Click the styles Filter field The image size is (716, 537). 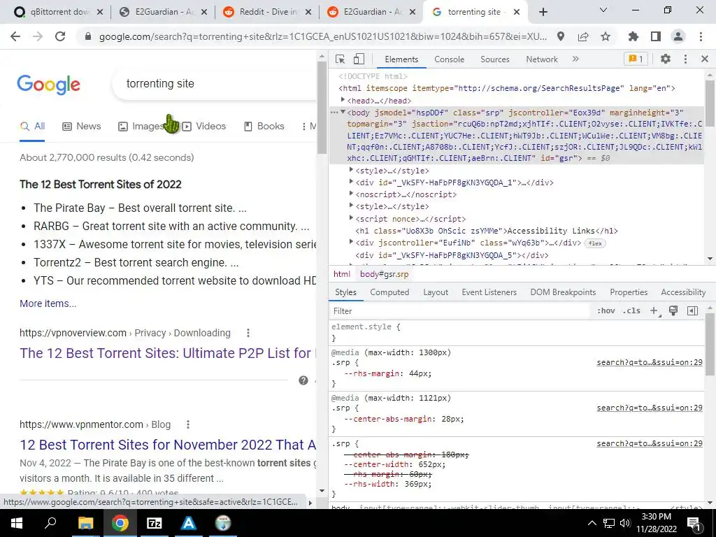point(459,311)
